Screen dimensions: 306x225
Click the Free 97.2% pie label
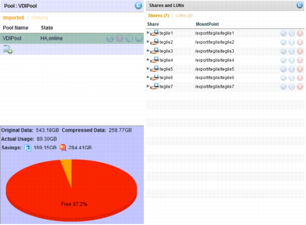74,204
